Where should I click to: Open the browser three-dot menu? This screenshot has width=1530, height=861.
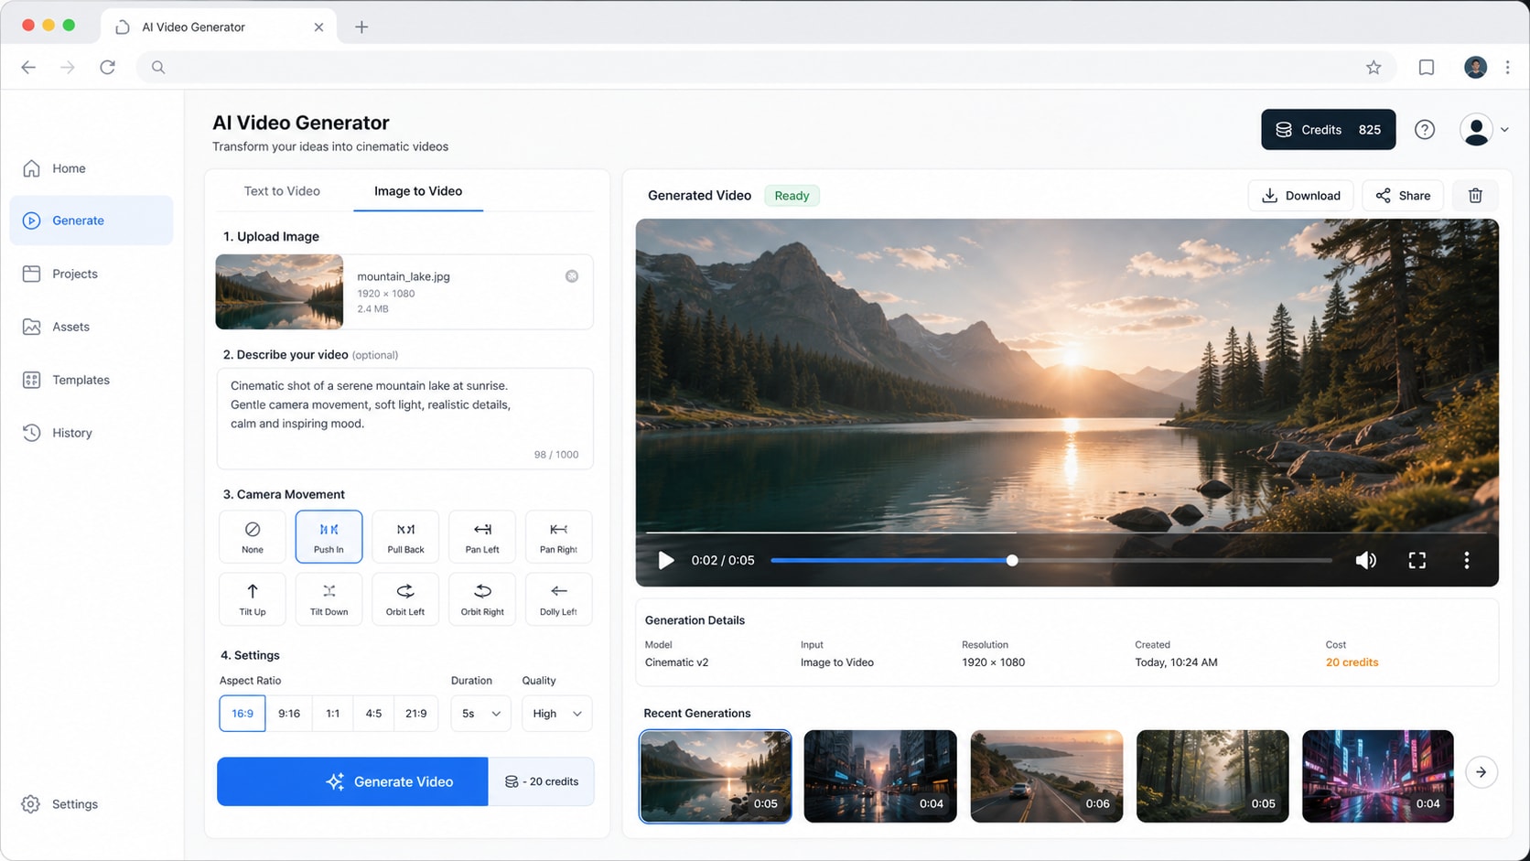tap(1507, 67)
